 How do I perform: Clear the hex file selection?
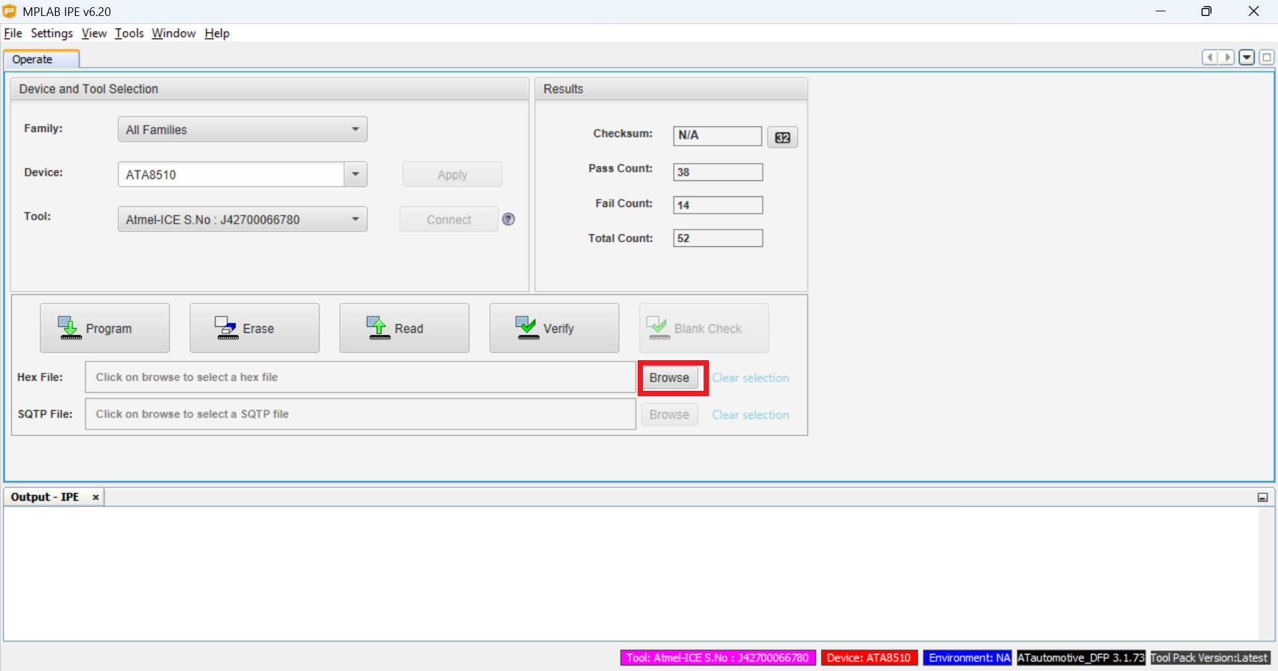click(x=750, y=377)
